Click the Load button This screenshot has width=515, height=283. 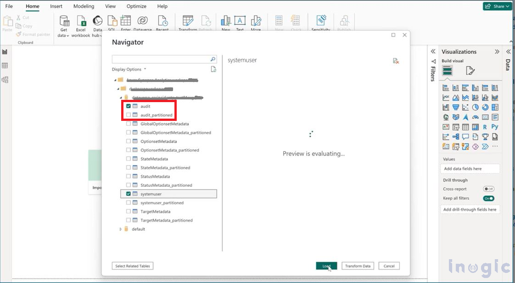pyautogui.click(x=326, y=266)
